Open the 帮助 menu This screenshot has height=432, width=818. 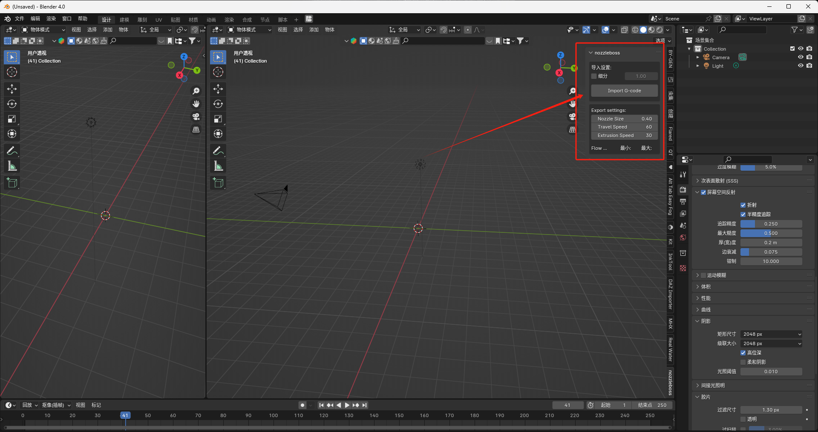click(x=83, y=19)
